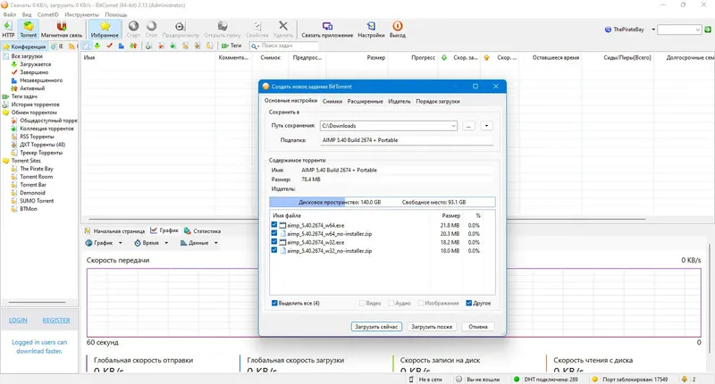Click the blue unfinished filter icon
This screenshot has width=715, height=384.
[x=122, y=46]
